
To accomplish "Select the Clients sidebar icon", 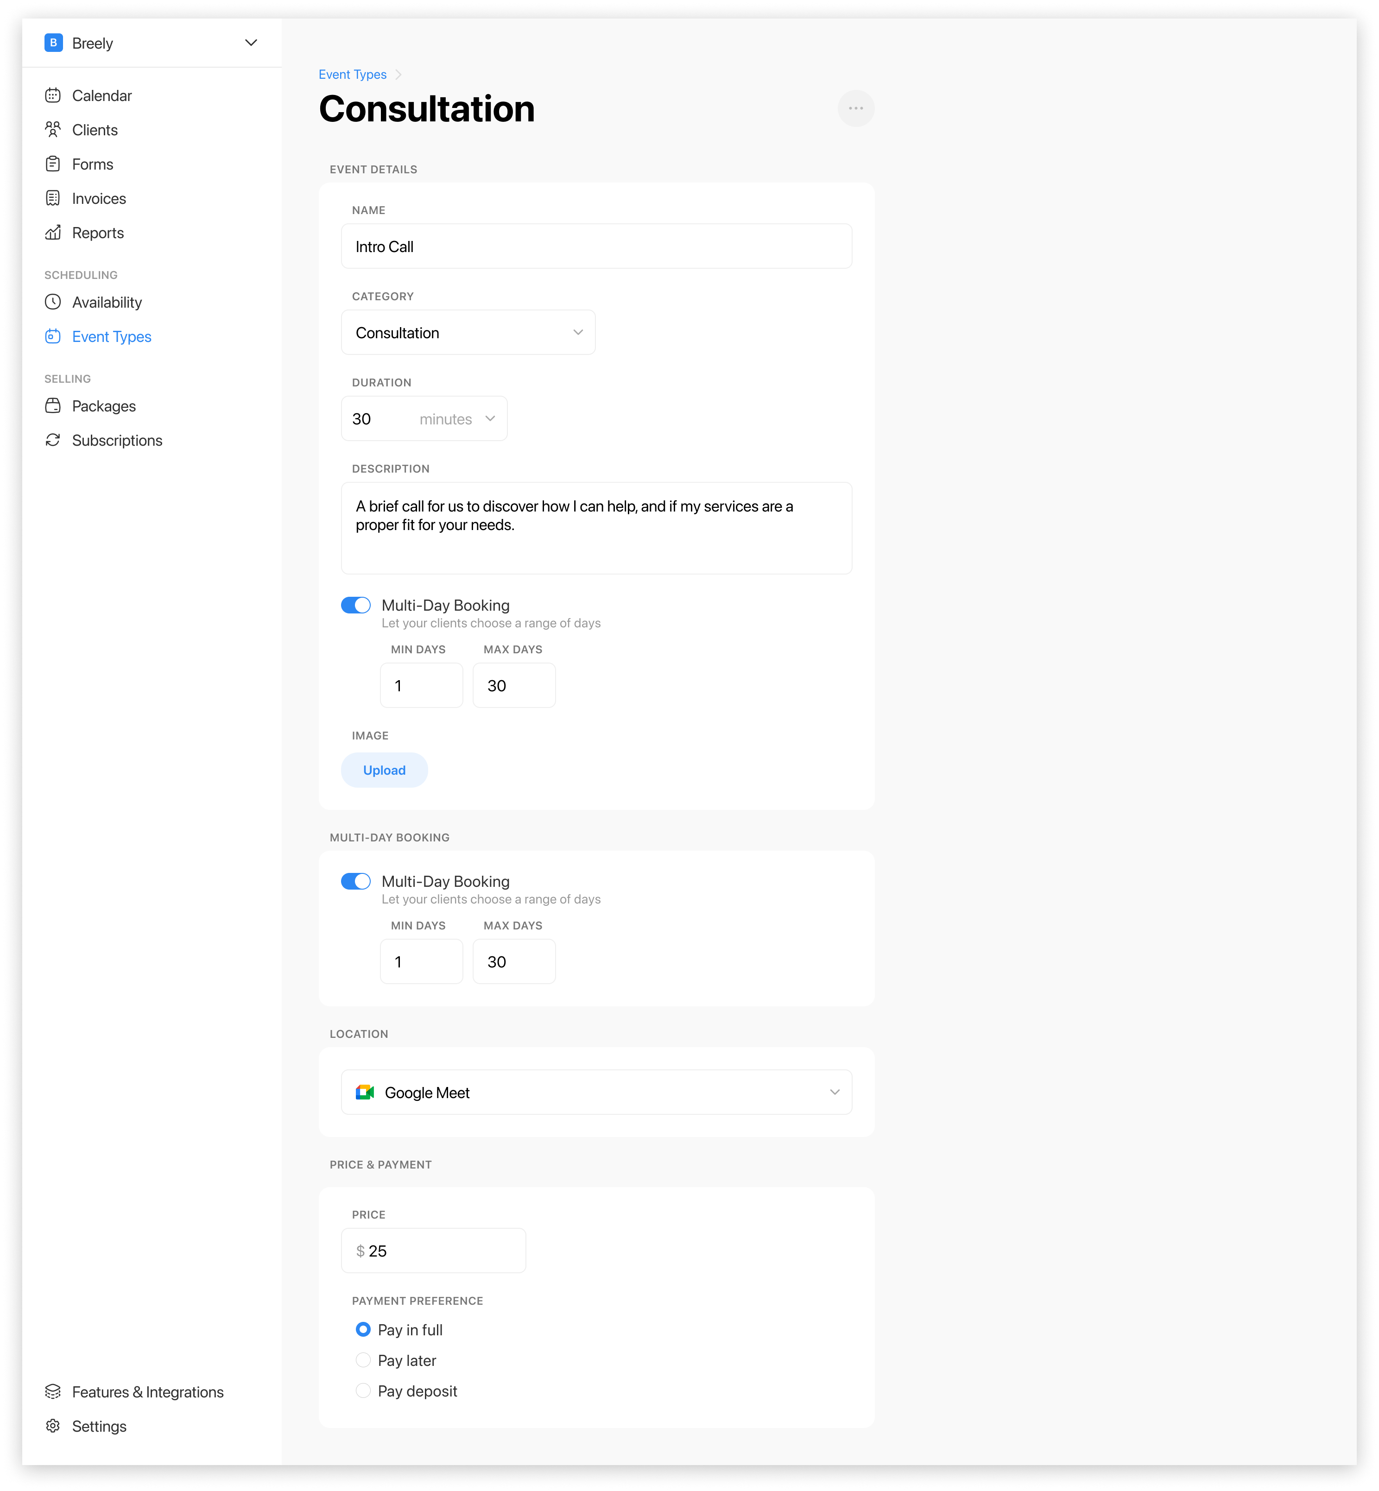I will pos(52,129).
